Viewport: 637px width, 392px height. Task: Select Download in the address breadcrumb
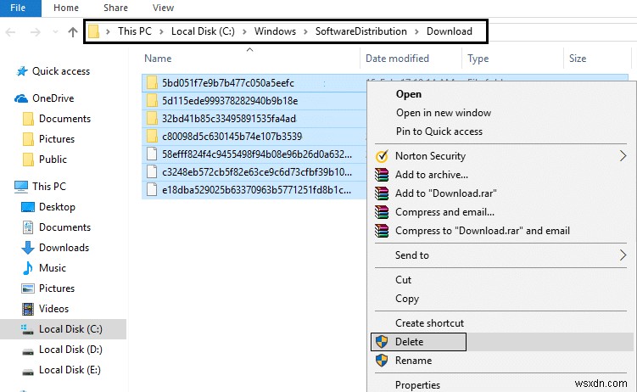click(449, 31)
